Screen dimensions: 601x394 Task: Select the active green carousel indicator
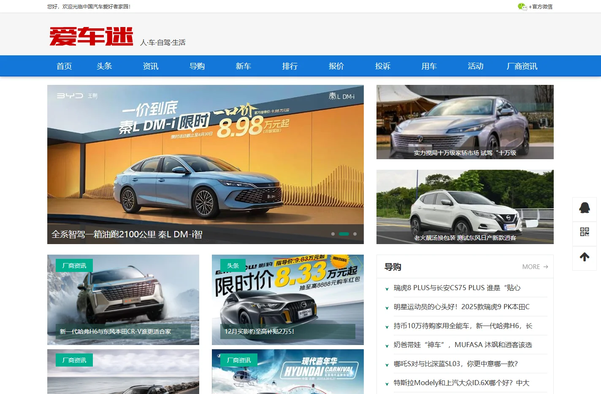(x=344, y=234)
